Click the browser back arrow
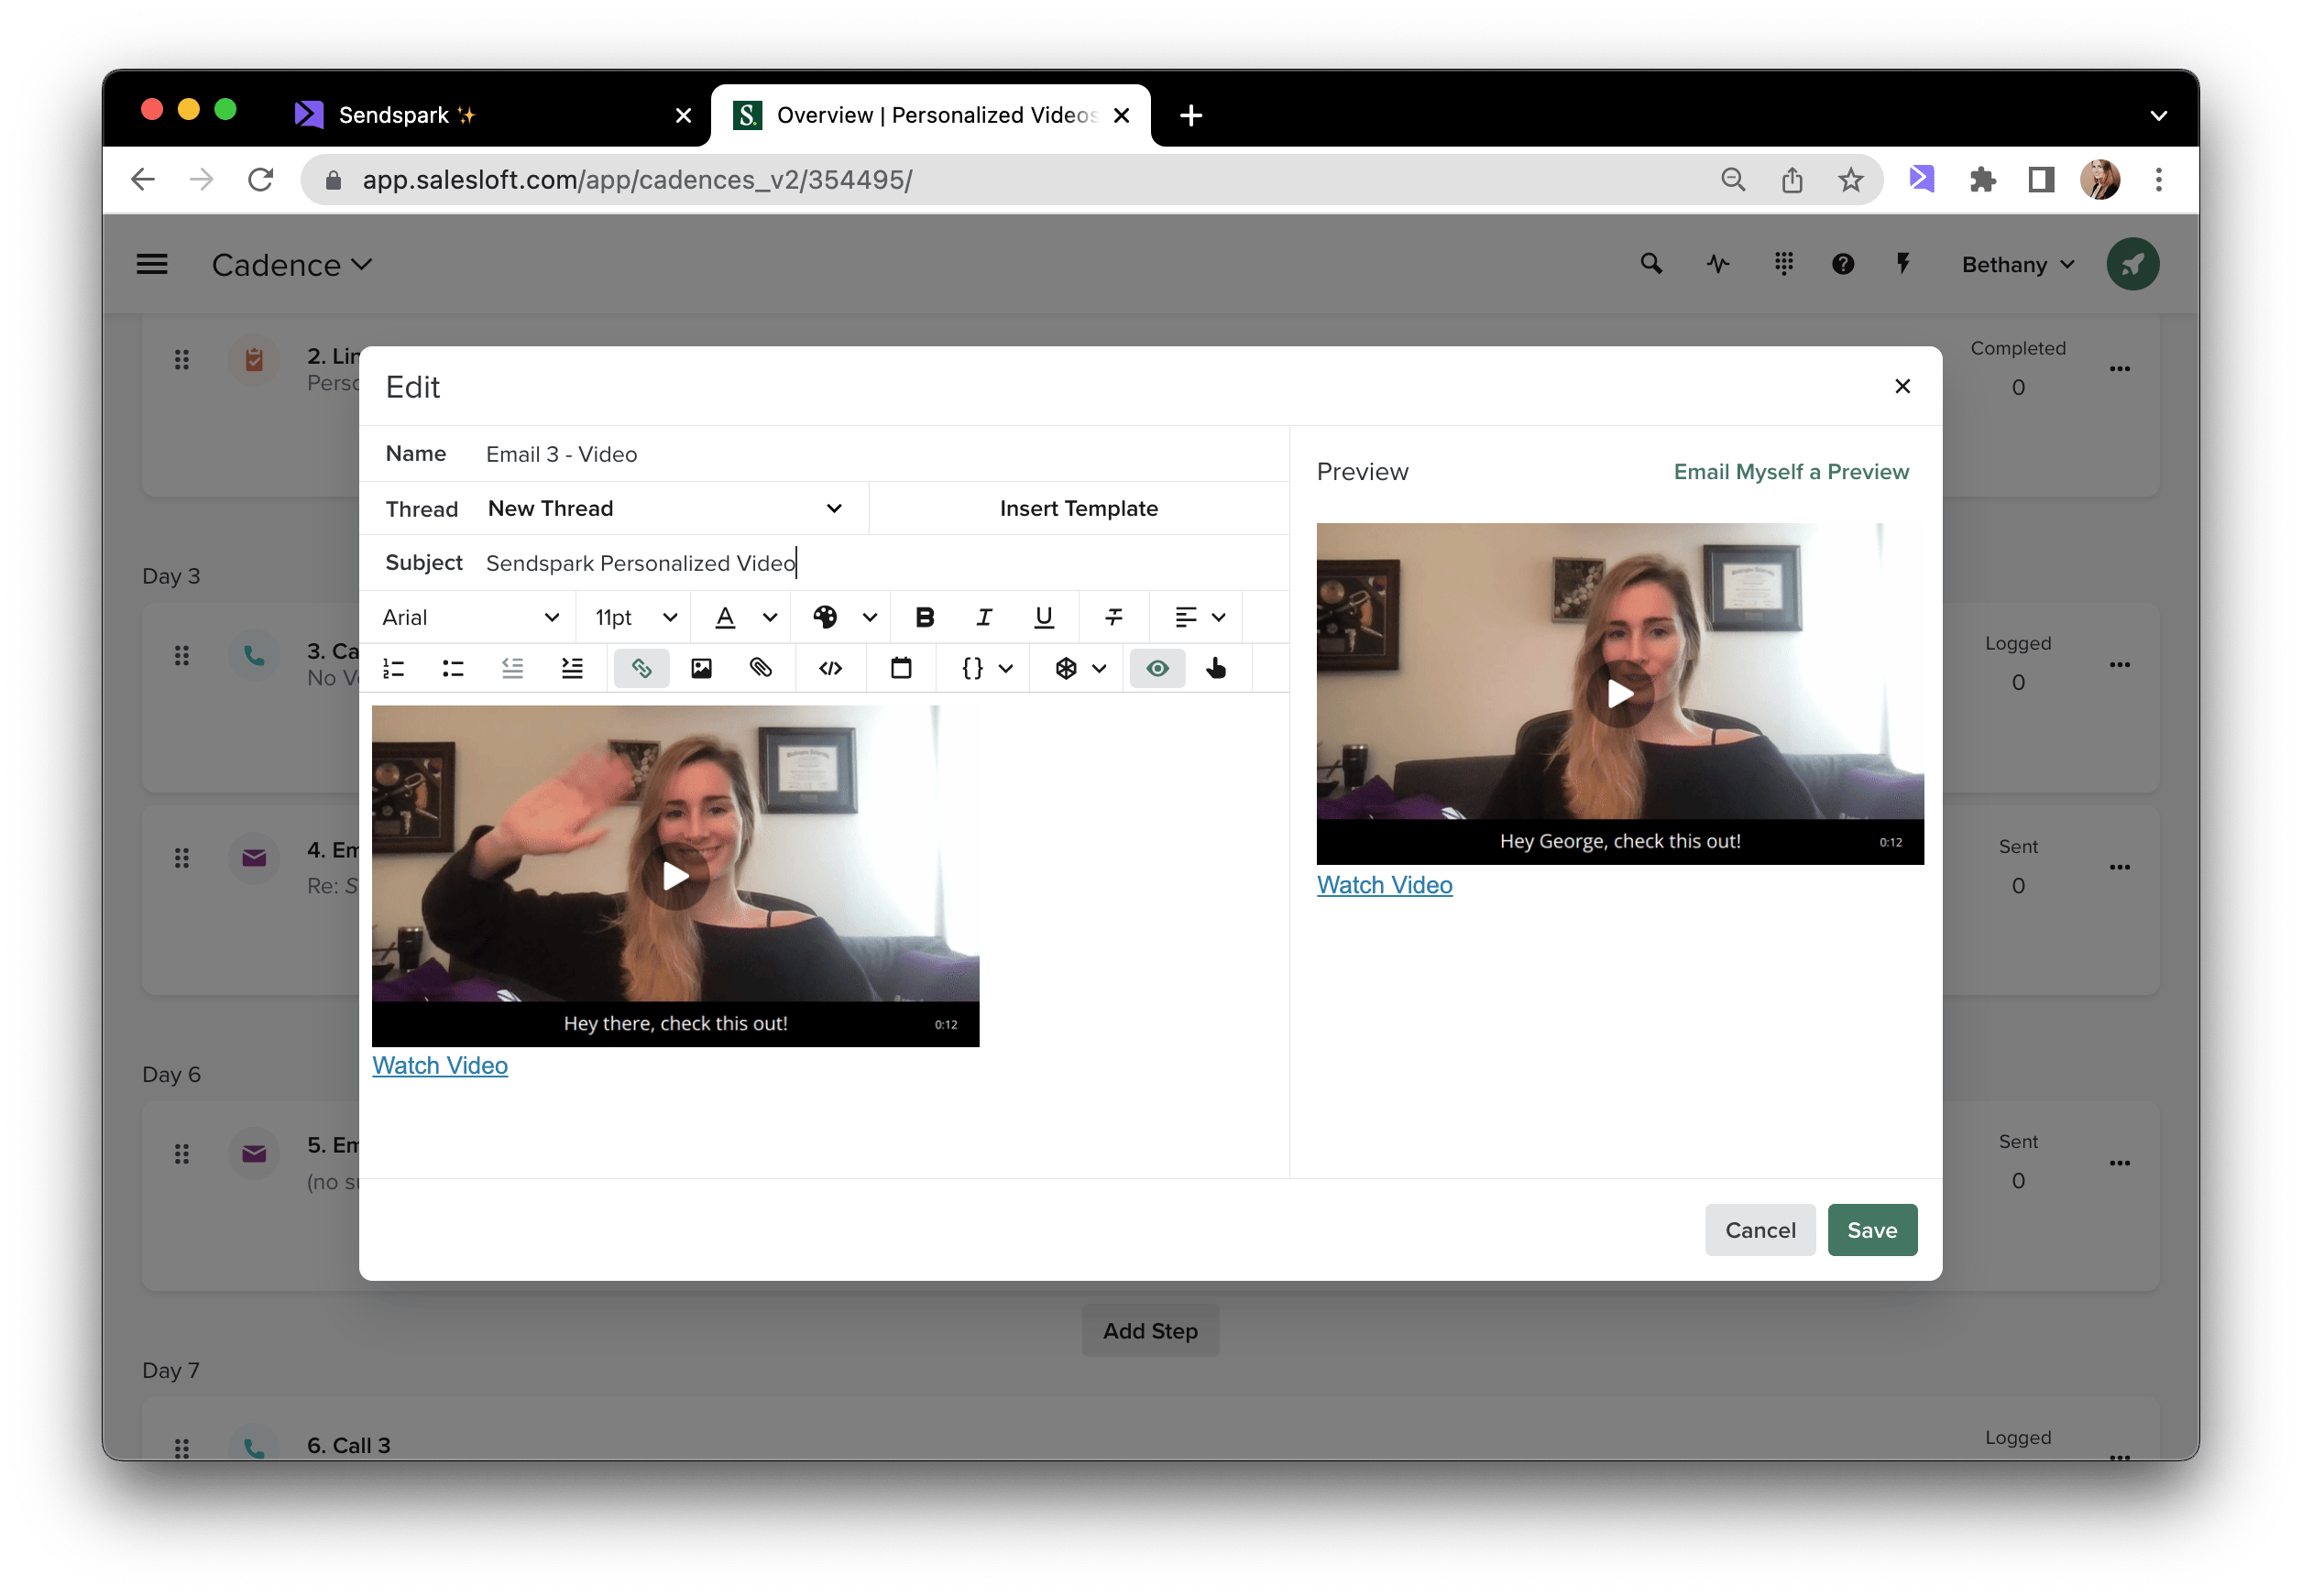This screenshot has height=1596, width=2302. (x=143, y=179)
